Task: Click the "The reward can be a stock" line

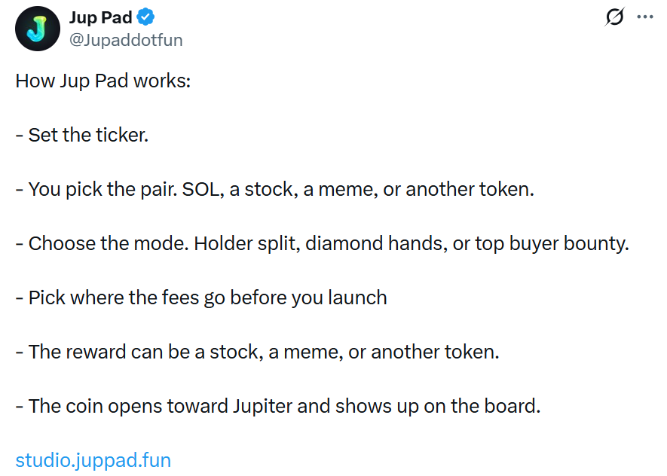Action: [x=257, y=352]
